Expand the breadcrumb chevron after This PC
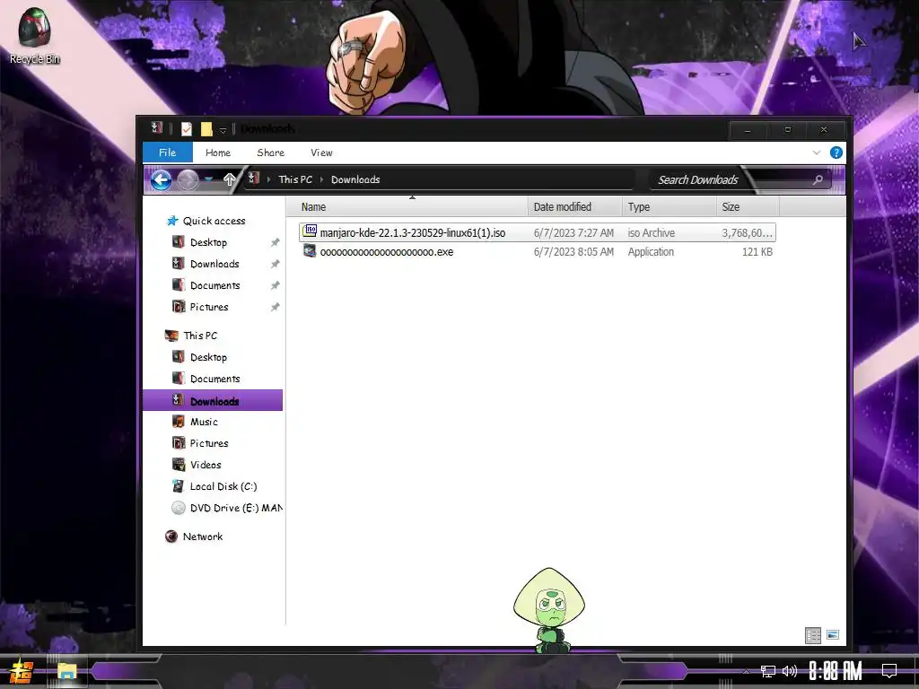The height and width of the screenshot is (689, 919). [321, 179]
